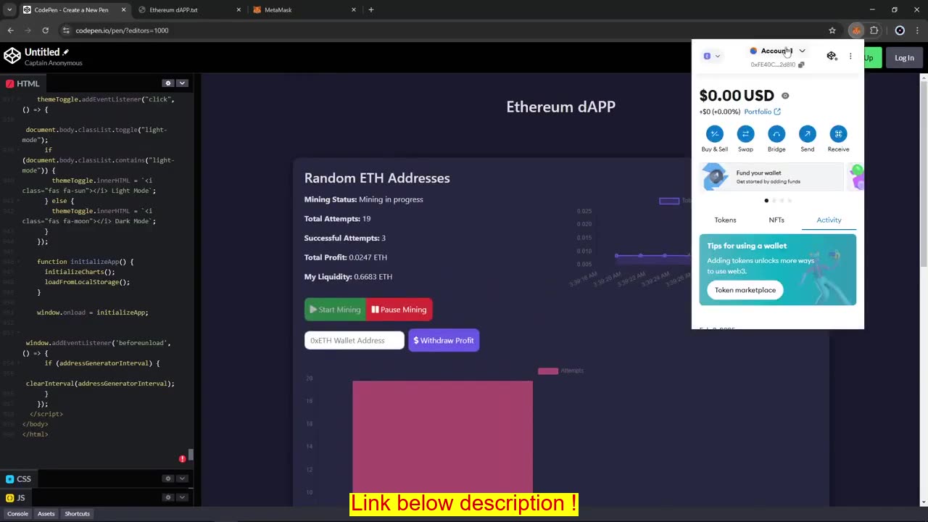Click the MetaMask fox extension icon in toolbar
This screenshot has width=928, height=522.
[x=856, y=30]
